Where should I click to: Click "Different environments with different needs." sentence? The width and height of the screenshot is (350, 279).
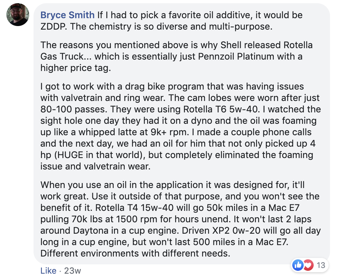point(135,254)
